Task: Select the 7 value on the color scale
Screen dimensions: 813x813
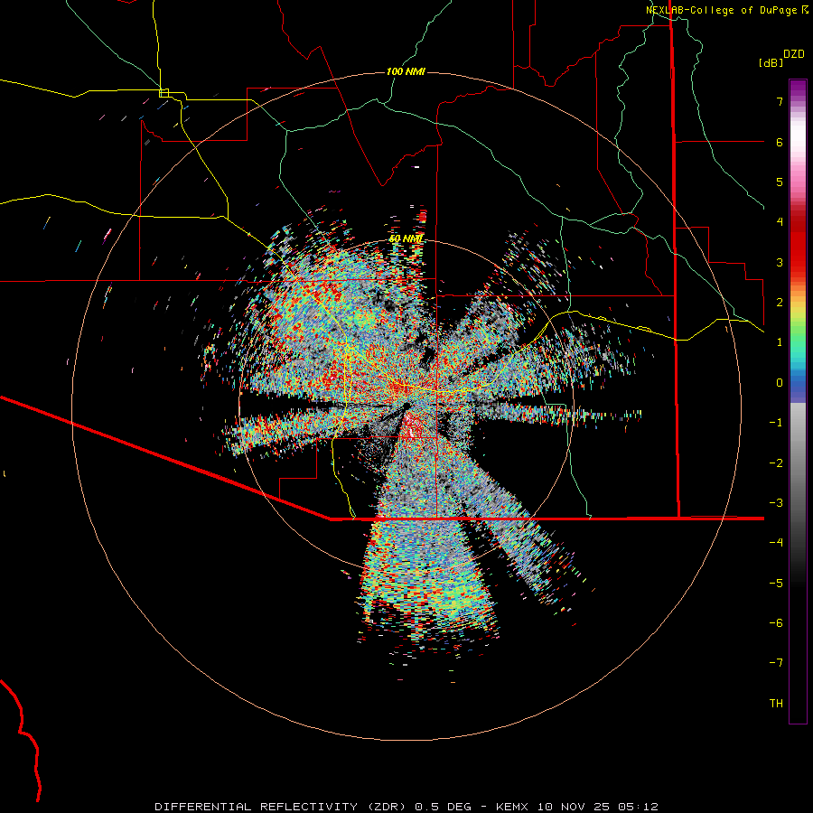Action: pos(780,101)
